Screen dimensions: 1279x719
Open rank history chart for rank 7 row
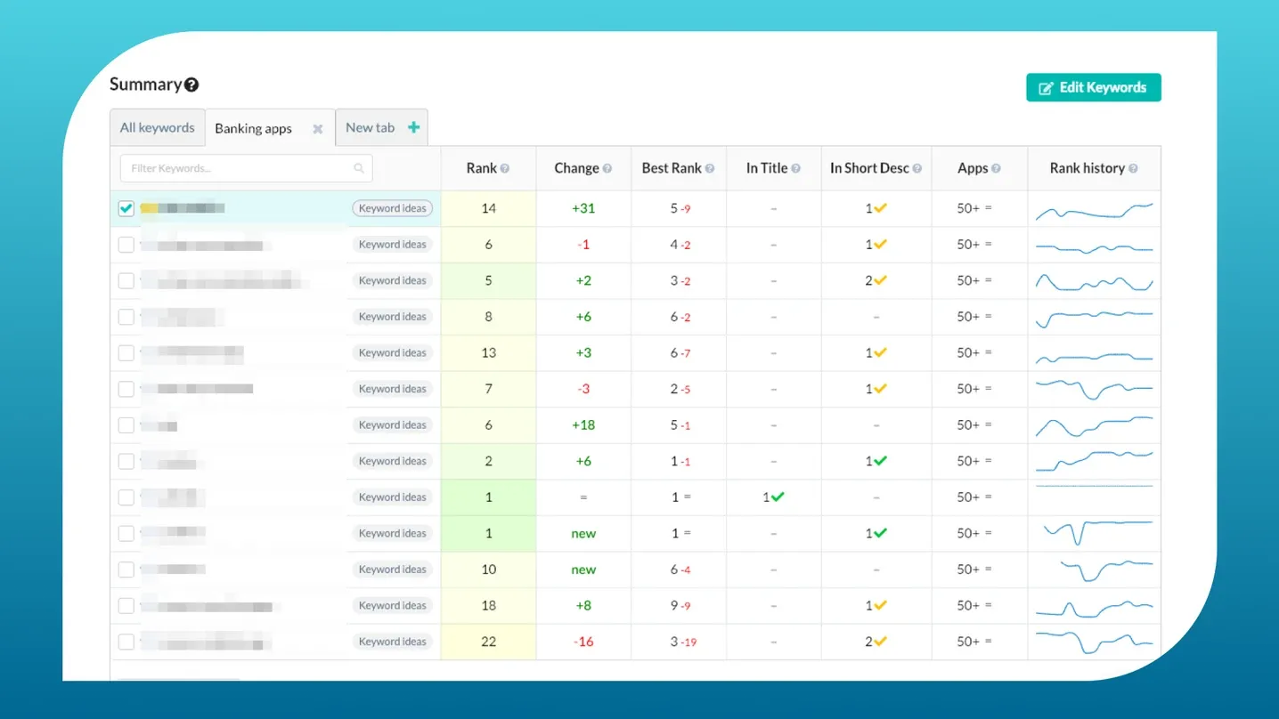(x=1094, y=389)
